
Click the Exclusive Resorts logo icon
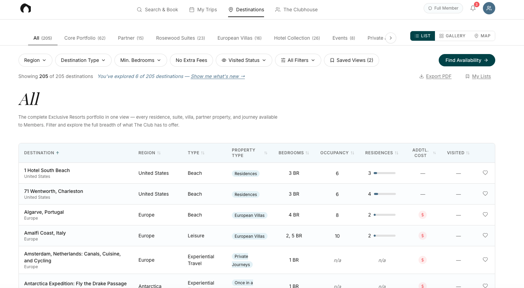pyautogui.click(x=26, y=8)
